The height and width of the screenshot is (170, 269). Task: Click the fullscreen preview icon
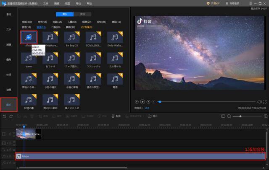(x=265, y=102)
